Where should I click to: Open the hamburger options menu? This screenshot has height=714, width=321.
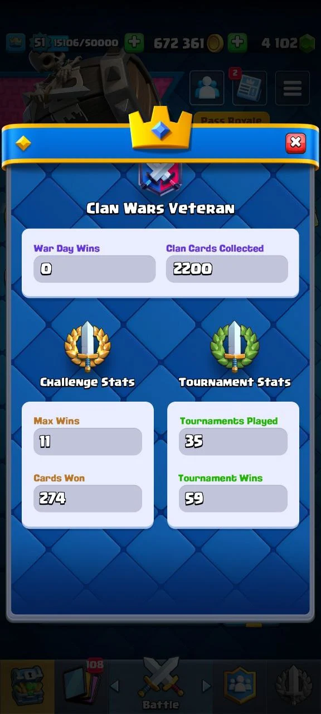pos(293,88)
